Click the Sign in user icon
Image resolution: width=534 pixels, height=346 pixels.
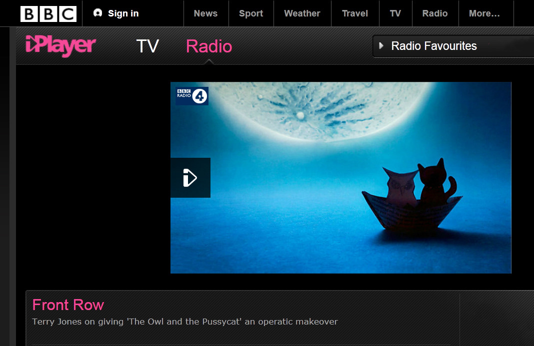click(x=97, y=13)
